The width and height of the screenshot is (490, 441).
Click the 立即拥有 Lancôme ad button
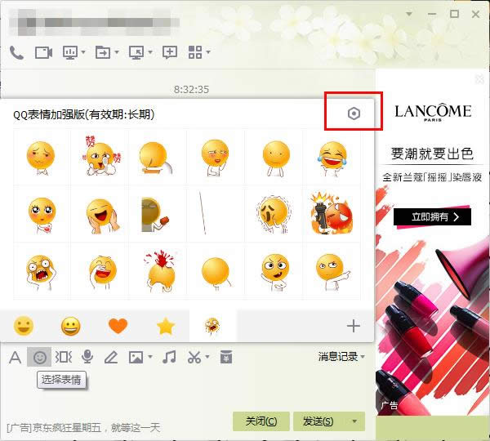tap(432, 216)
